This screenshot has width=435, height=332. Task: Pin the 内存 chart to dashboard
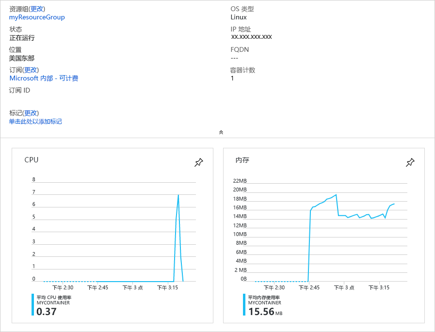[x=410, y=162]
